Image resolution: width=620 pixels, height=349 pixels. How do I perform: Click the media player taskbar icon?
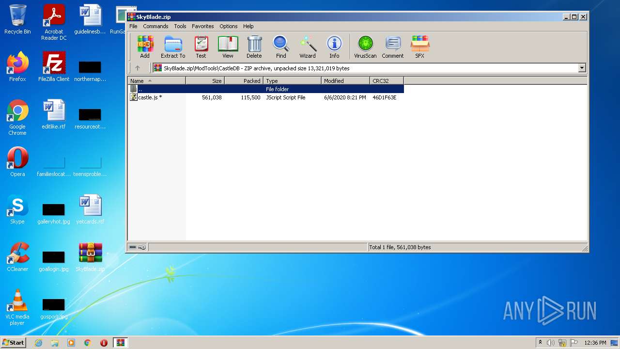[71, 343]
